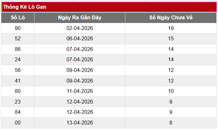
Task: Select lô number 80 cell
Action: pyautogui.click(x=18, y=91)
